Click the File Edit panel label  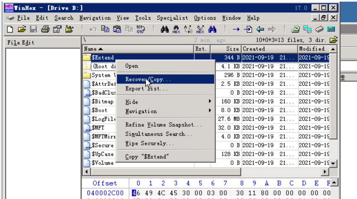(x=21, y=43)
